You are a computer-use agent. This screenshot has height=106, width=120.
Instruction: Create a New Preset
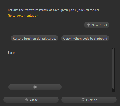pyautogui.click(x=97, y=25)
